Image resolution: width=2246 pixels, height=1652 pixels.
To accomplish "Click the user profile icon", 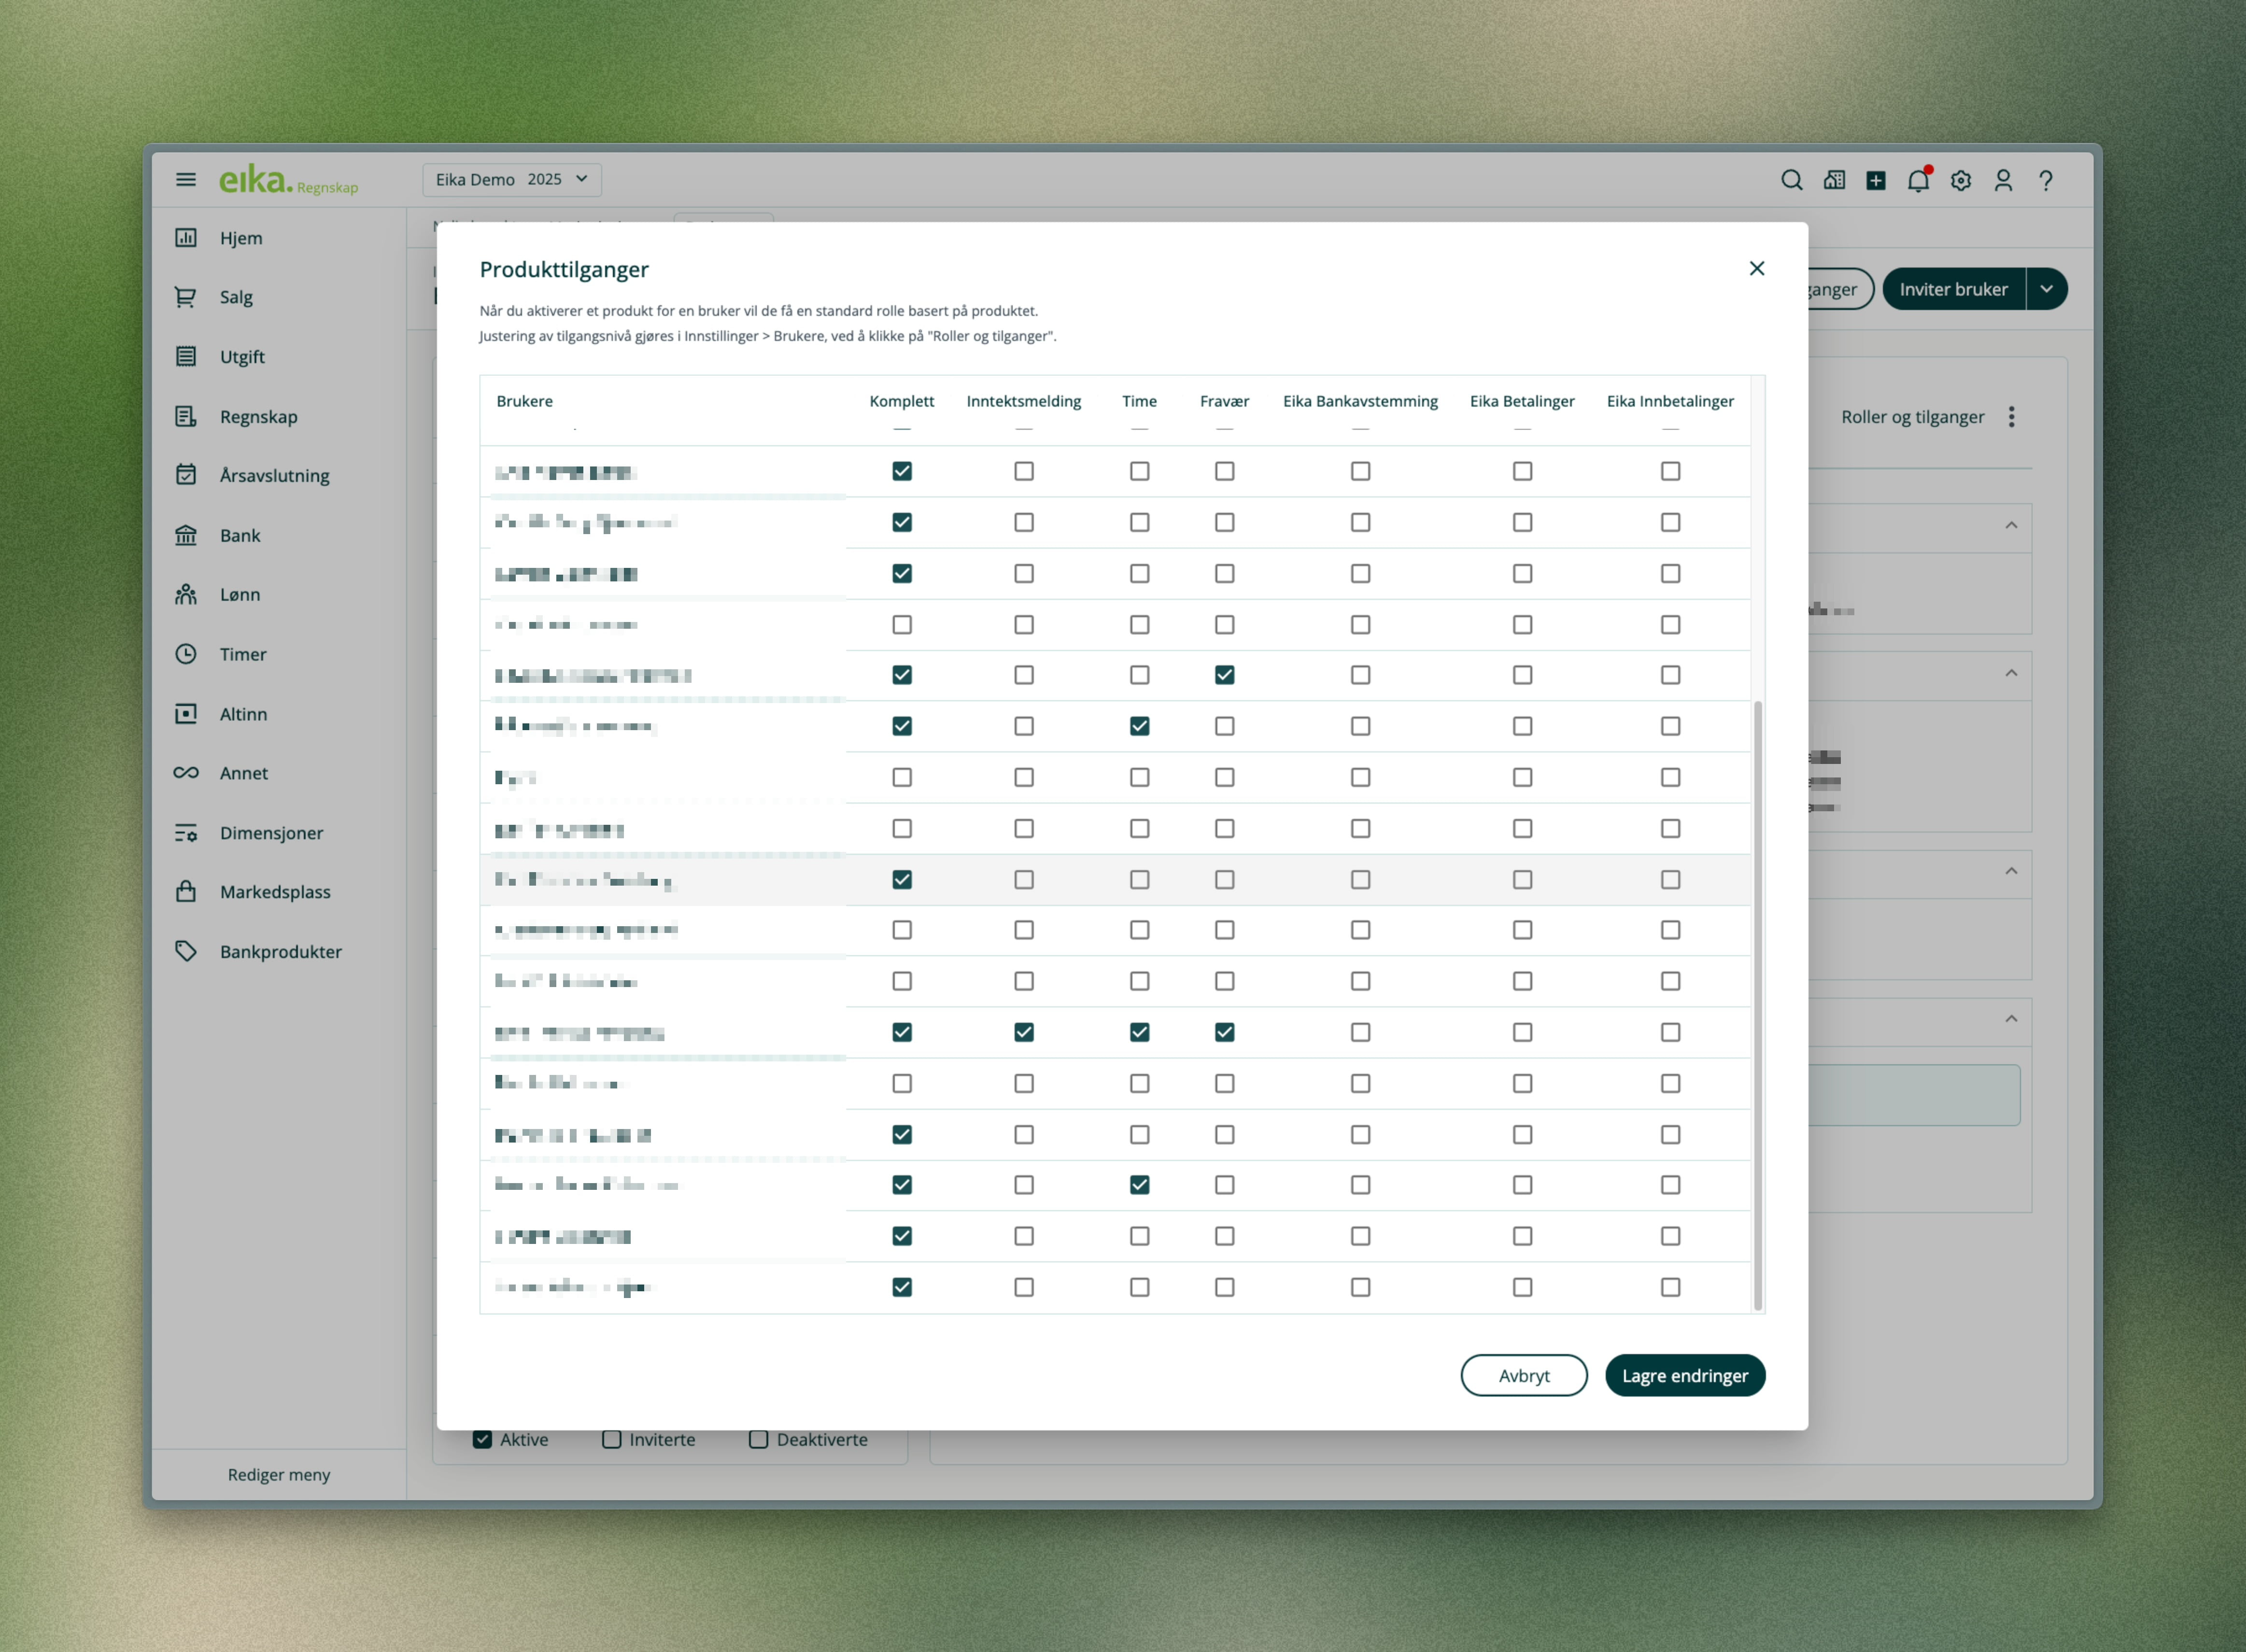I will (2003, 181).
